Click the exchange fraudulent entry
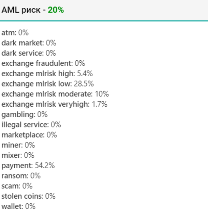Screen dimensions: 208x217 pyautogui.click(x=43, y=63)
